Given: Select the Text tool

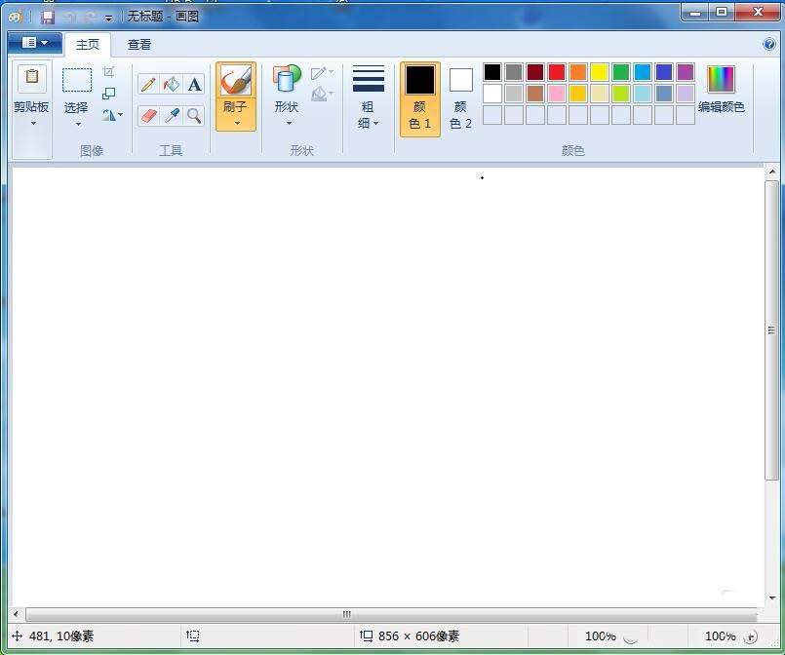Looking at the screenshot, I should click(194, 84).
